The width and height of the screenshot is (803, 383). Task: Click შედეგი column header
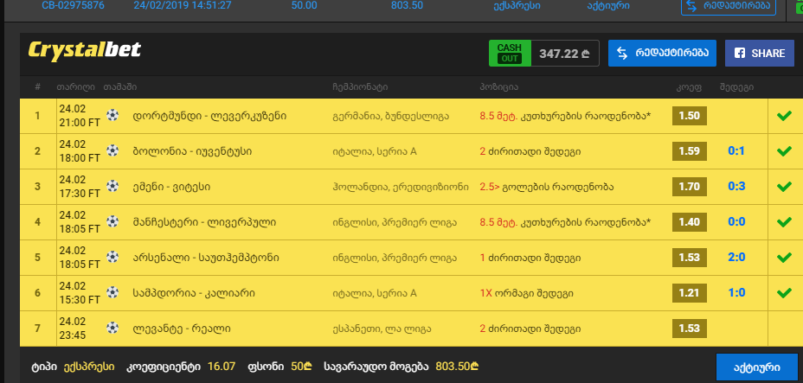(736, 87)
